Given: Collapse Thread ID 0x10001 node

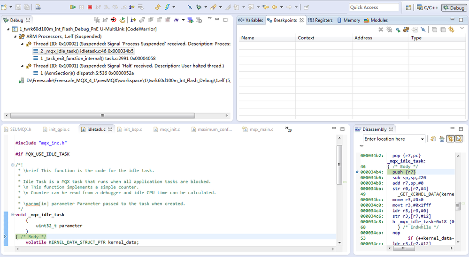Looking at the screenshot, I should (x=22, y=66).
